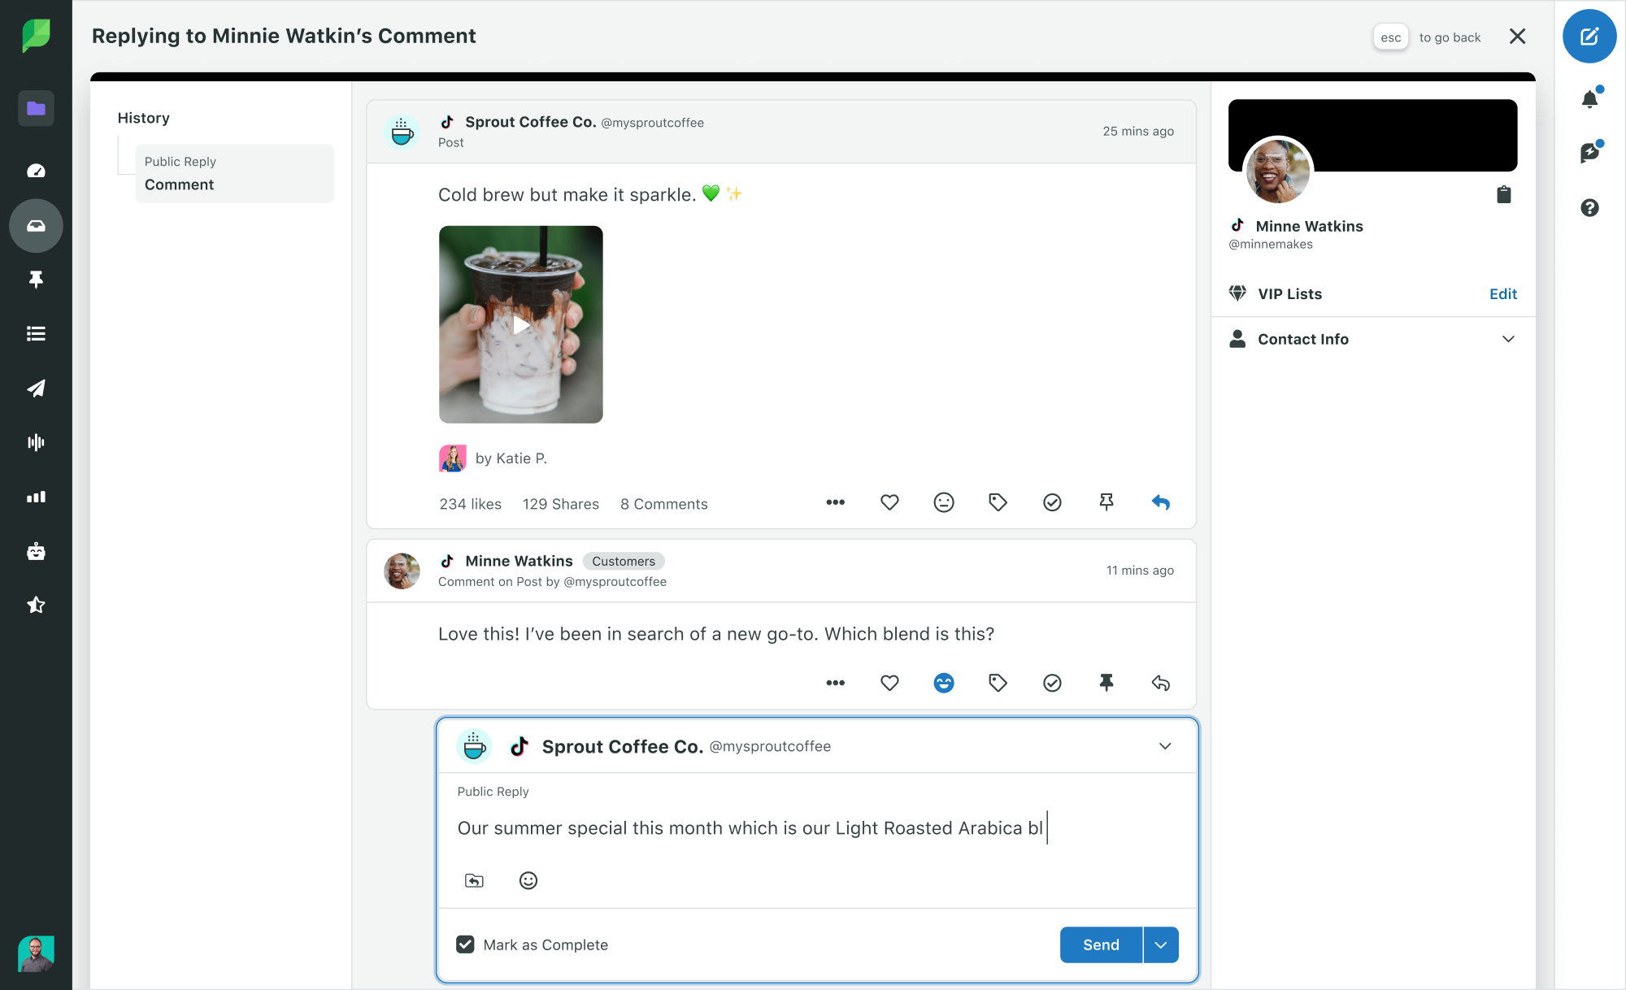Toggle the like heart on Minne's comment

coord(889,683)
